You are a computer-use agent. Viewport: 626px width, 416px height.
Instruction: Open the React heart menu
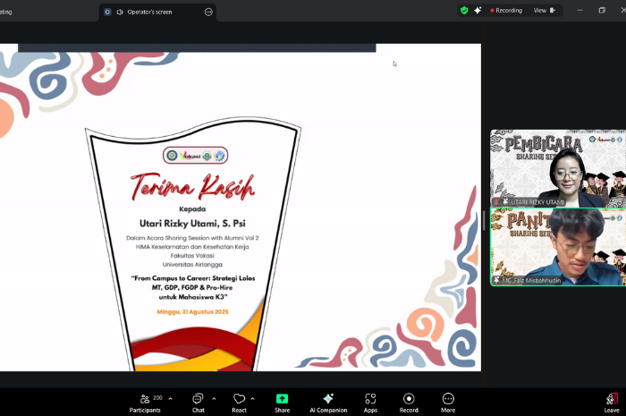coord(239,403)
